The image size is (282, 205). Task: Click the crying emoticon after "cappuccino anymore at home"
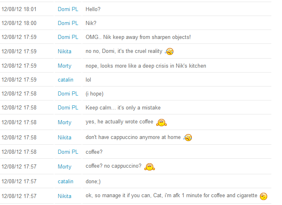[x=188, y=137]
